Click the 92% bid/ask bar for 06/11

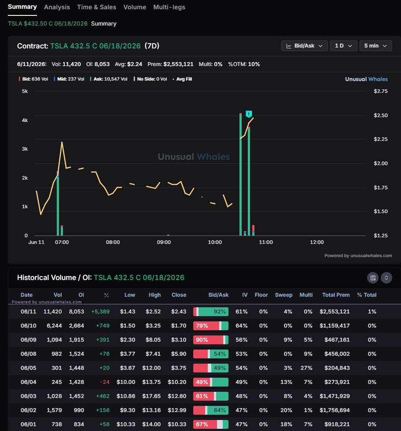coord(211,312)
